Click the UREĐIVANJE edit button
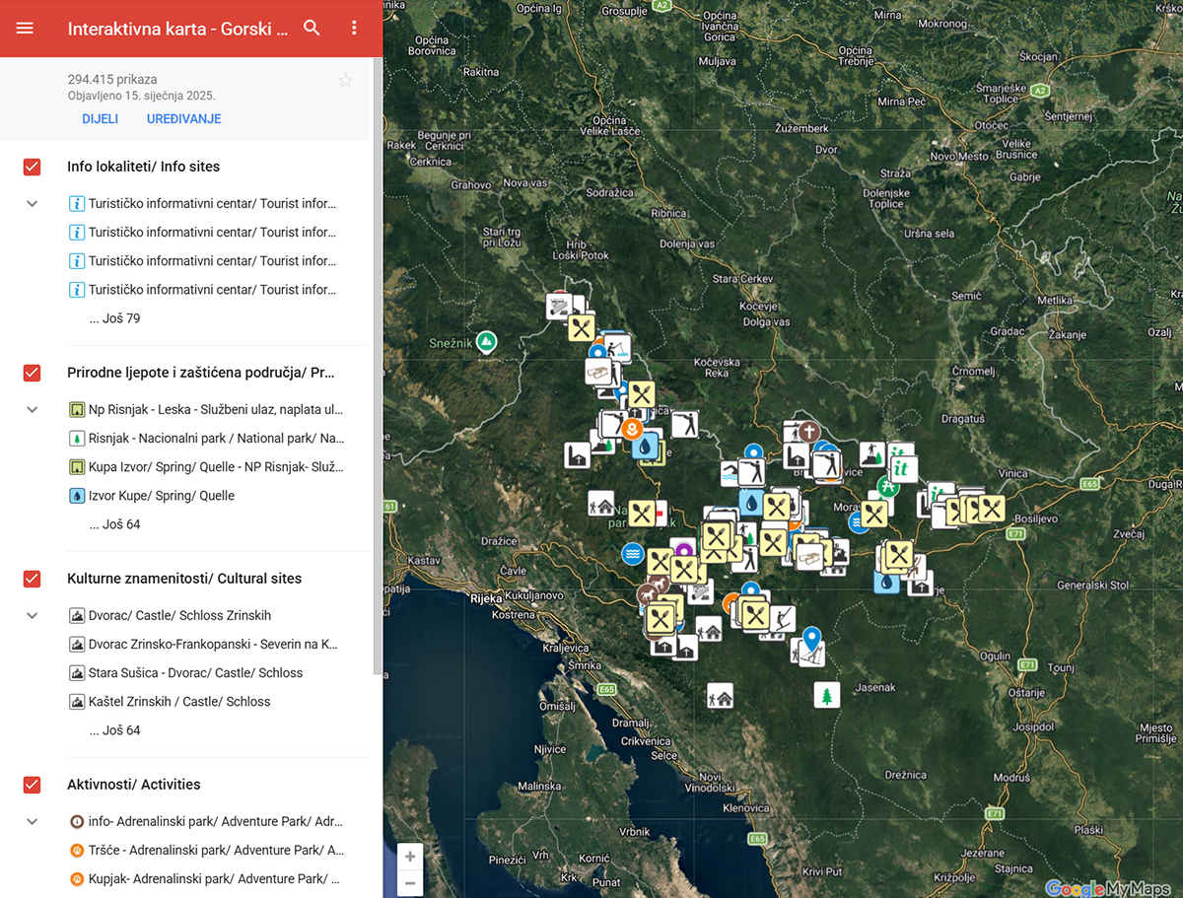The width and height of the screenshot is (1183, 898). point(184,119)
